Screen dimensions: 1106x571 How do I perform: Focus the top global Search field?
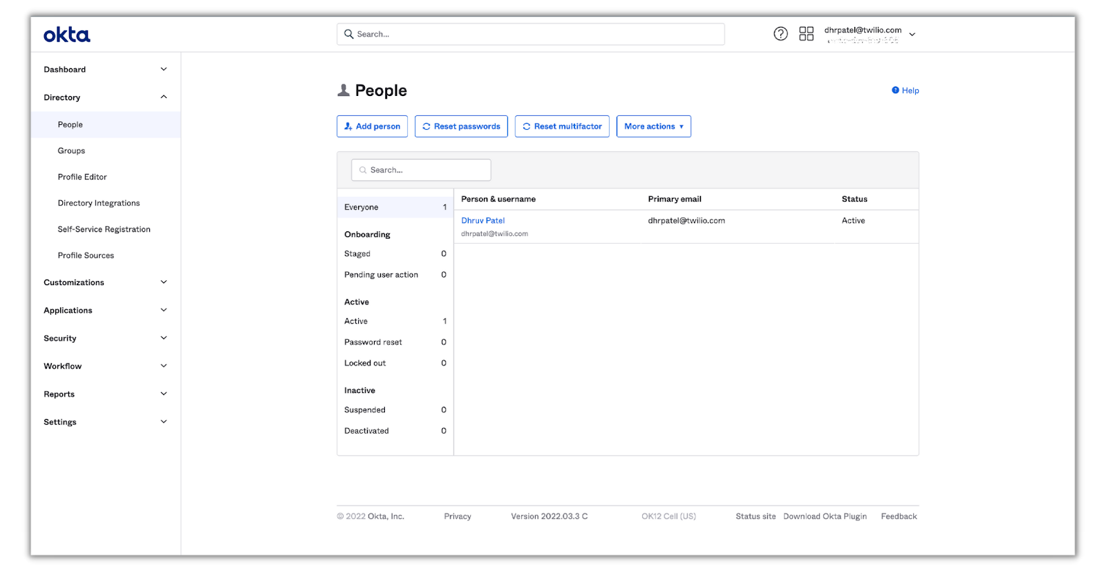pos(530,34)
